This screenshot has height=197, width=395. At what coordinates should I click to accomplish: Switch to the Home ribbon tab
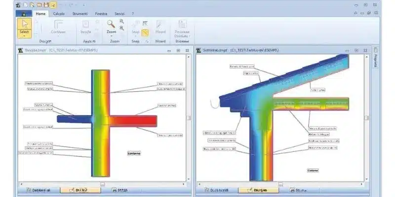pyautogui.click(x=40, y=14)
